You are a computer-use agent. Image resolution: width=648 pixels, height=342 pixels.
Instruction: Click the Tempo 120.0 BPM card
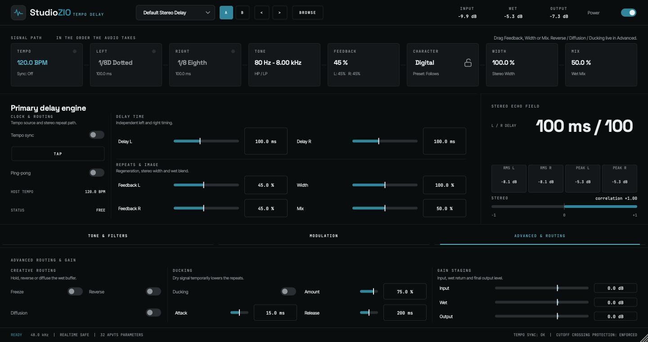(47, 65)
